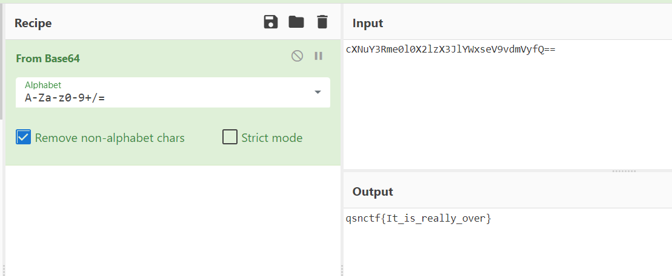
Task: Uncheck the Remove non-alphabet chars checkbox
Action: coord(23,138)
